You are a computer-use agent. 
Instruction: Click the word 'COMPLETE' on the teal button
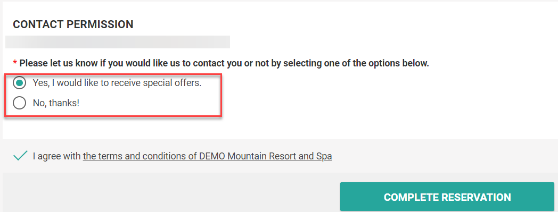click(x=411, y=197)
